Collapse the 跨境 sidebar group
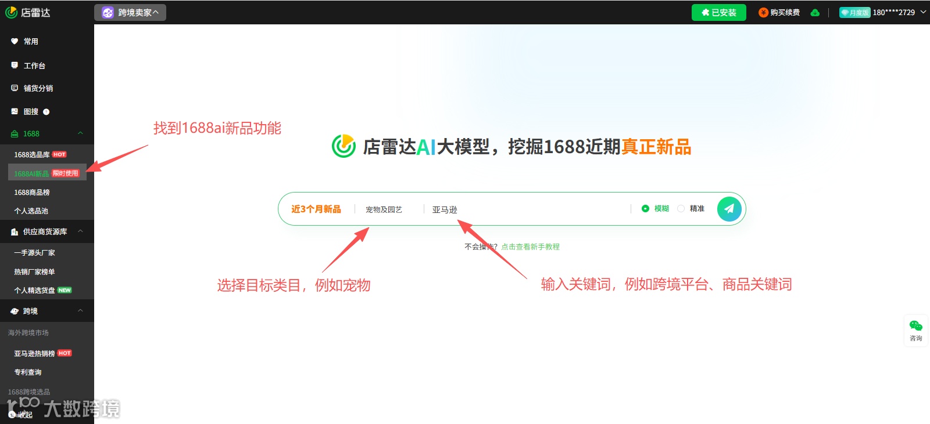 (47, 311)
